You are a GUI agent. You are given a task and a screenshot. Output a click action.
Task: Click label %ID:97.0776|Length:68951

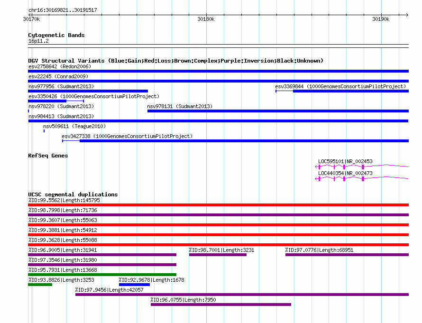(x=319, y=250)
